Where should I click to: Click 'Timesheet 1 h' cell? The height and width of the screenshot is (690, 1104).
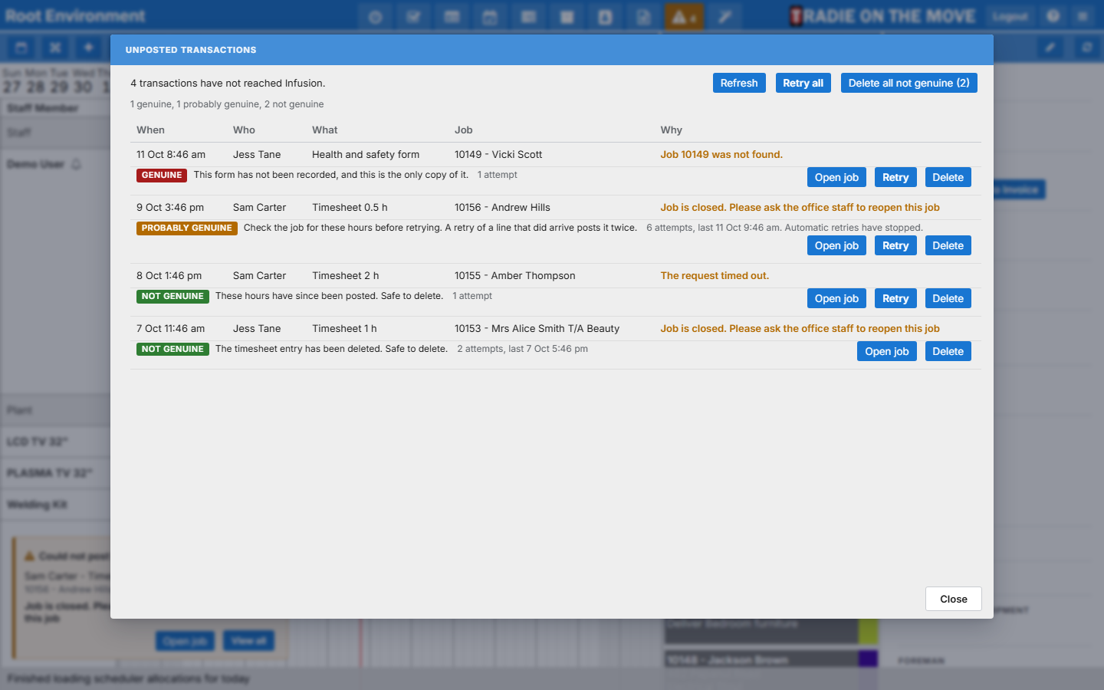click(344, 328)
